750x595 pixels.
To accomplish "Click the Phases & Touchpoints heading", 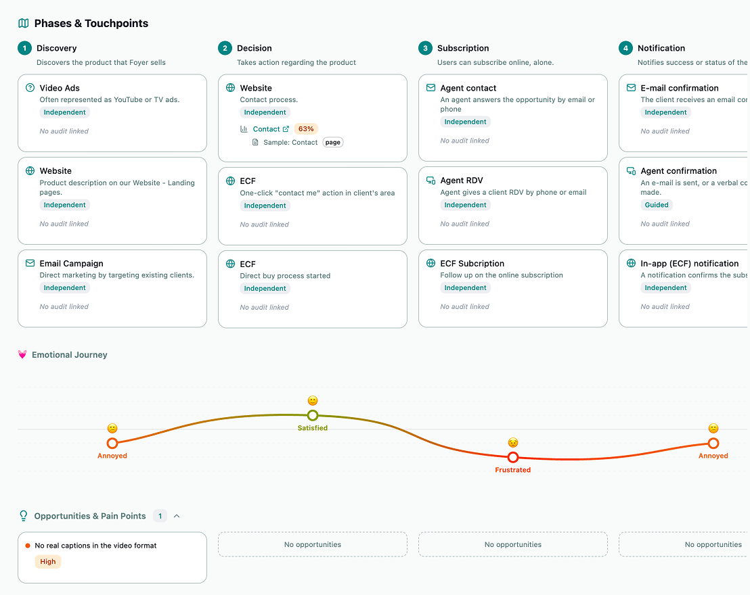I will tap(91, 24).
